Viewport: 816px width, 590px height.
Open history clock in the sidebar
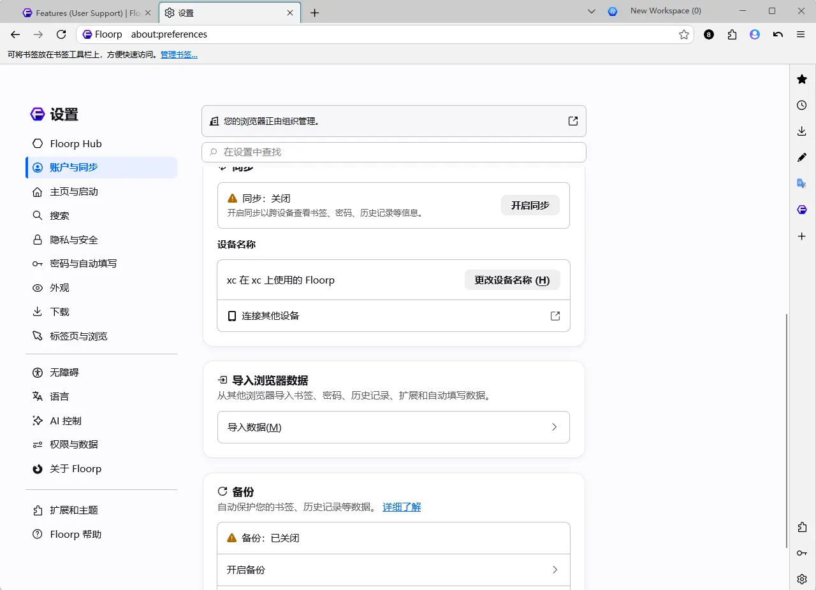802,105
